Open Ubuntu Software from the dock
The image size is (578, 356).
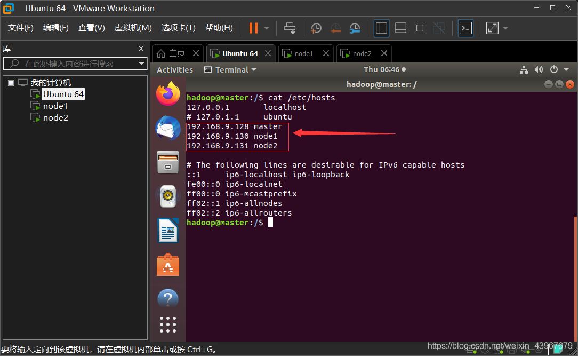click(x=168, y=265)
